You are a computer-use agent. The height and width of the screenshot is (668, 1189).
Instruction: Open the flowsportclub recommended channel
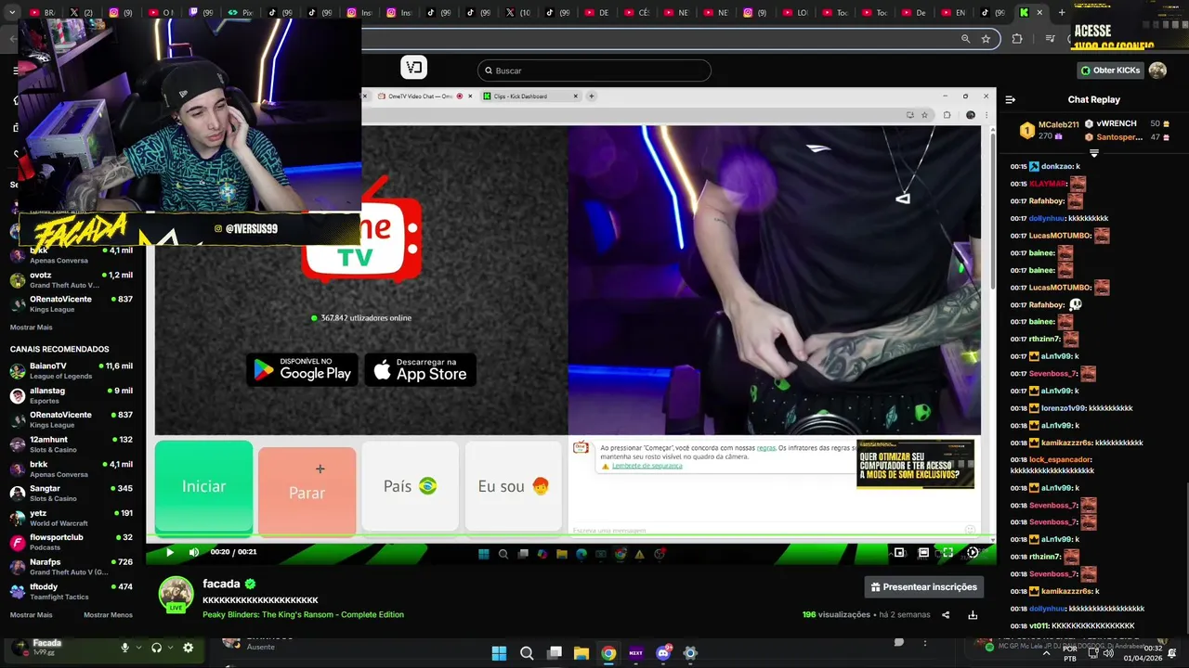tap(72, 542)
